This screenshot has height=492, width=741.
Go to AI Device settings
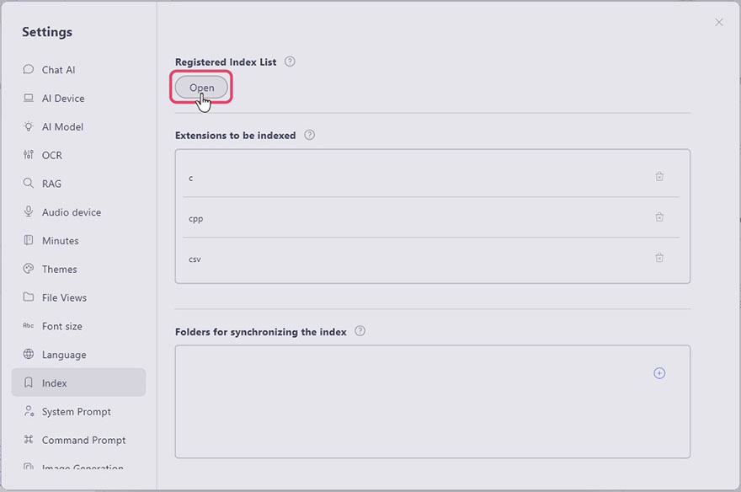[63, 99]
